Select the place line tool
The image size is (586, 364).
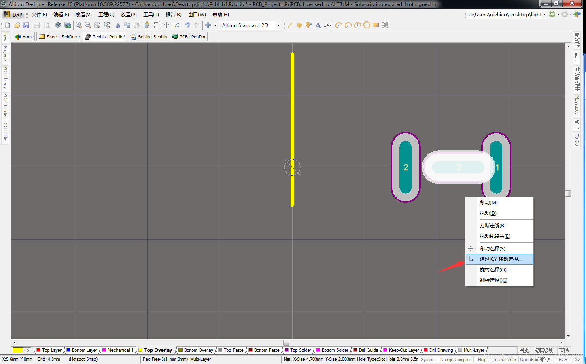coord(290,25)
